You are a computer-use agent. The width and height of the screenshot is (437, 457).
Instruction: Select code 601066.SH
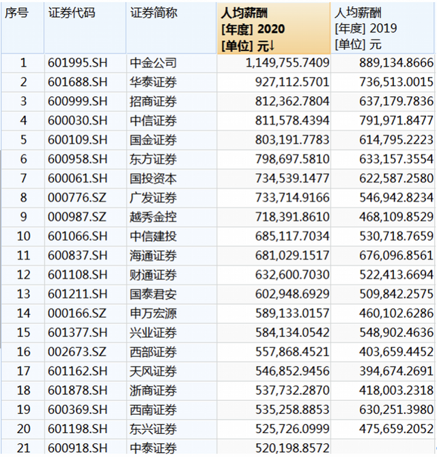point(85,236)
